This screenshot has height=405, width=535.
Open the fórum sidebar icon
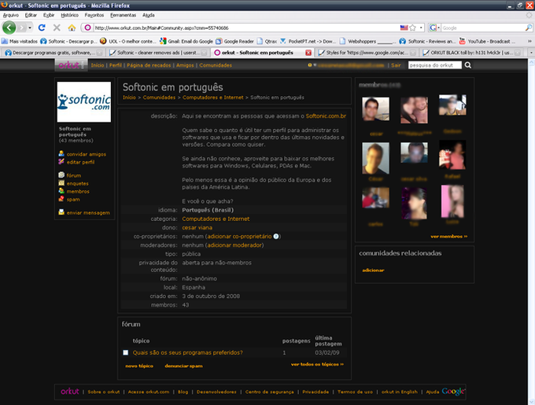click(x=61, y=175)
